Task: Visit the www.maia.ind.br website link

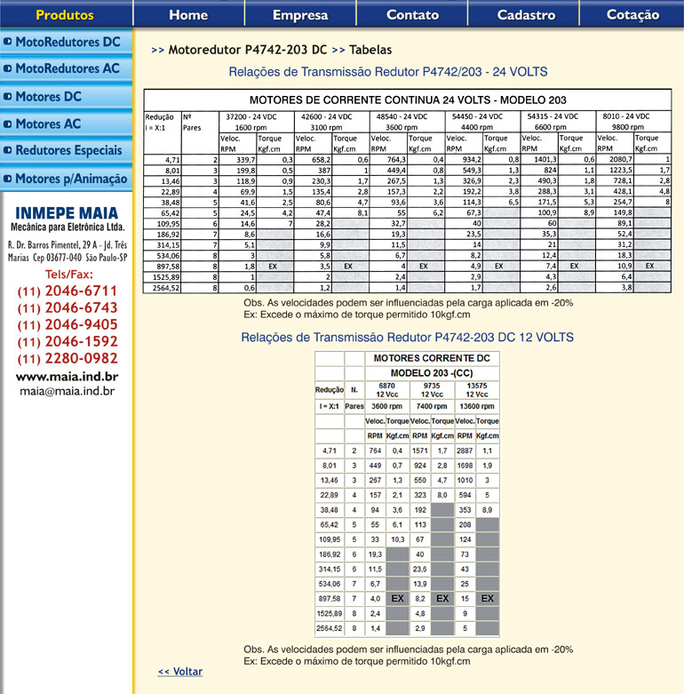Action: [68, 377]
